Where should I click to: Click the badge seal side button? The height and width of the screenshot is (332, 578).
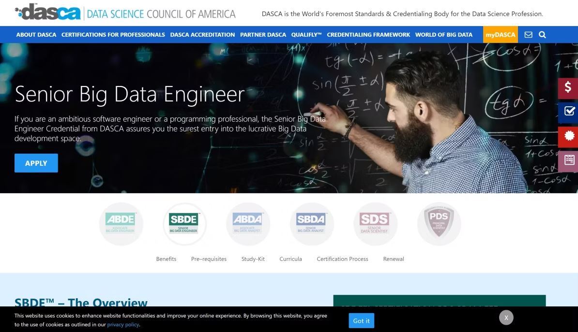click(568, 137)
